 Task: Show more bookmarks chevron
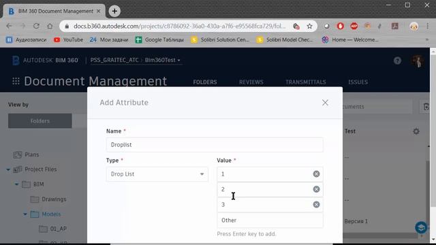point(426,39)
